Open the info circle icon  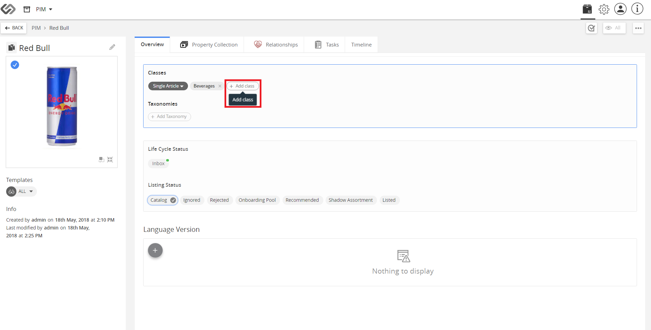click(x=637, y=9)
